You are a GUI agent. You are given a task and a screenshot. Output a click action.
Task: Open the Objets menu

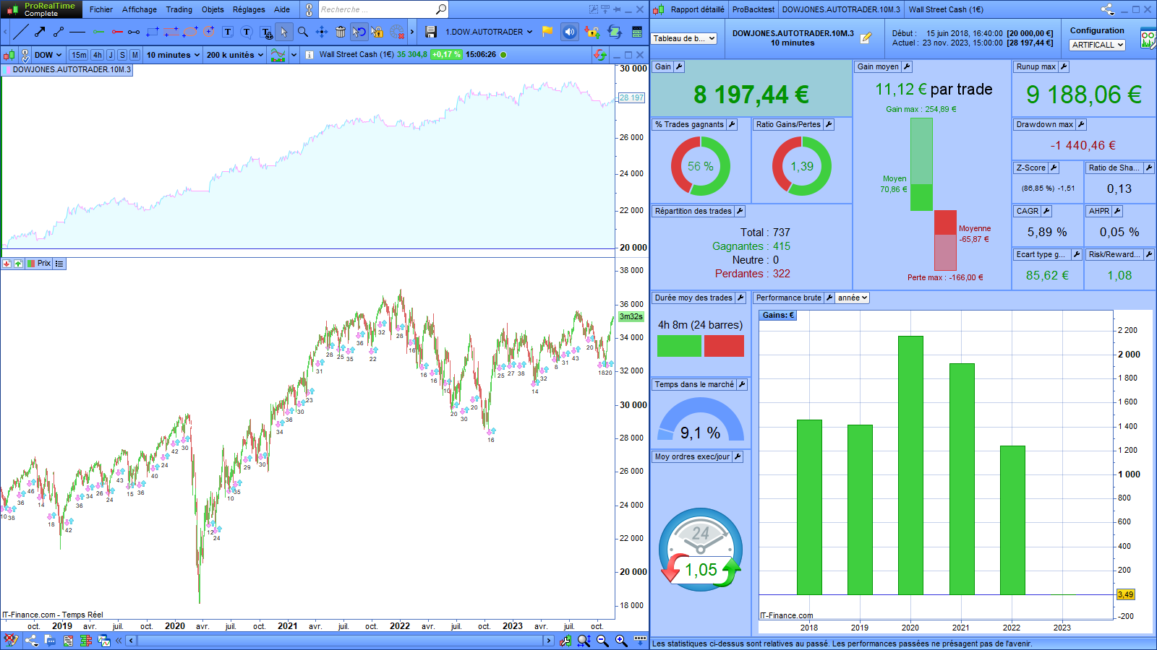[213, 9]
